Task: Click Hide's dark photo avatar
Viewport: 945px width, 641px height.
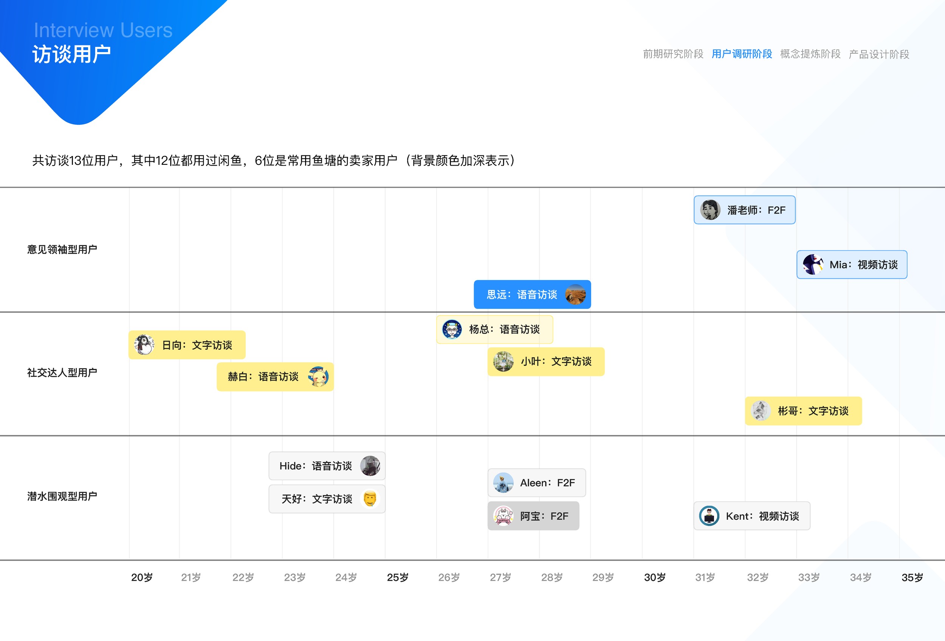Action: (370, 466)
